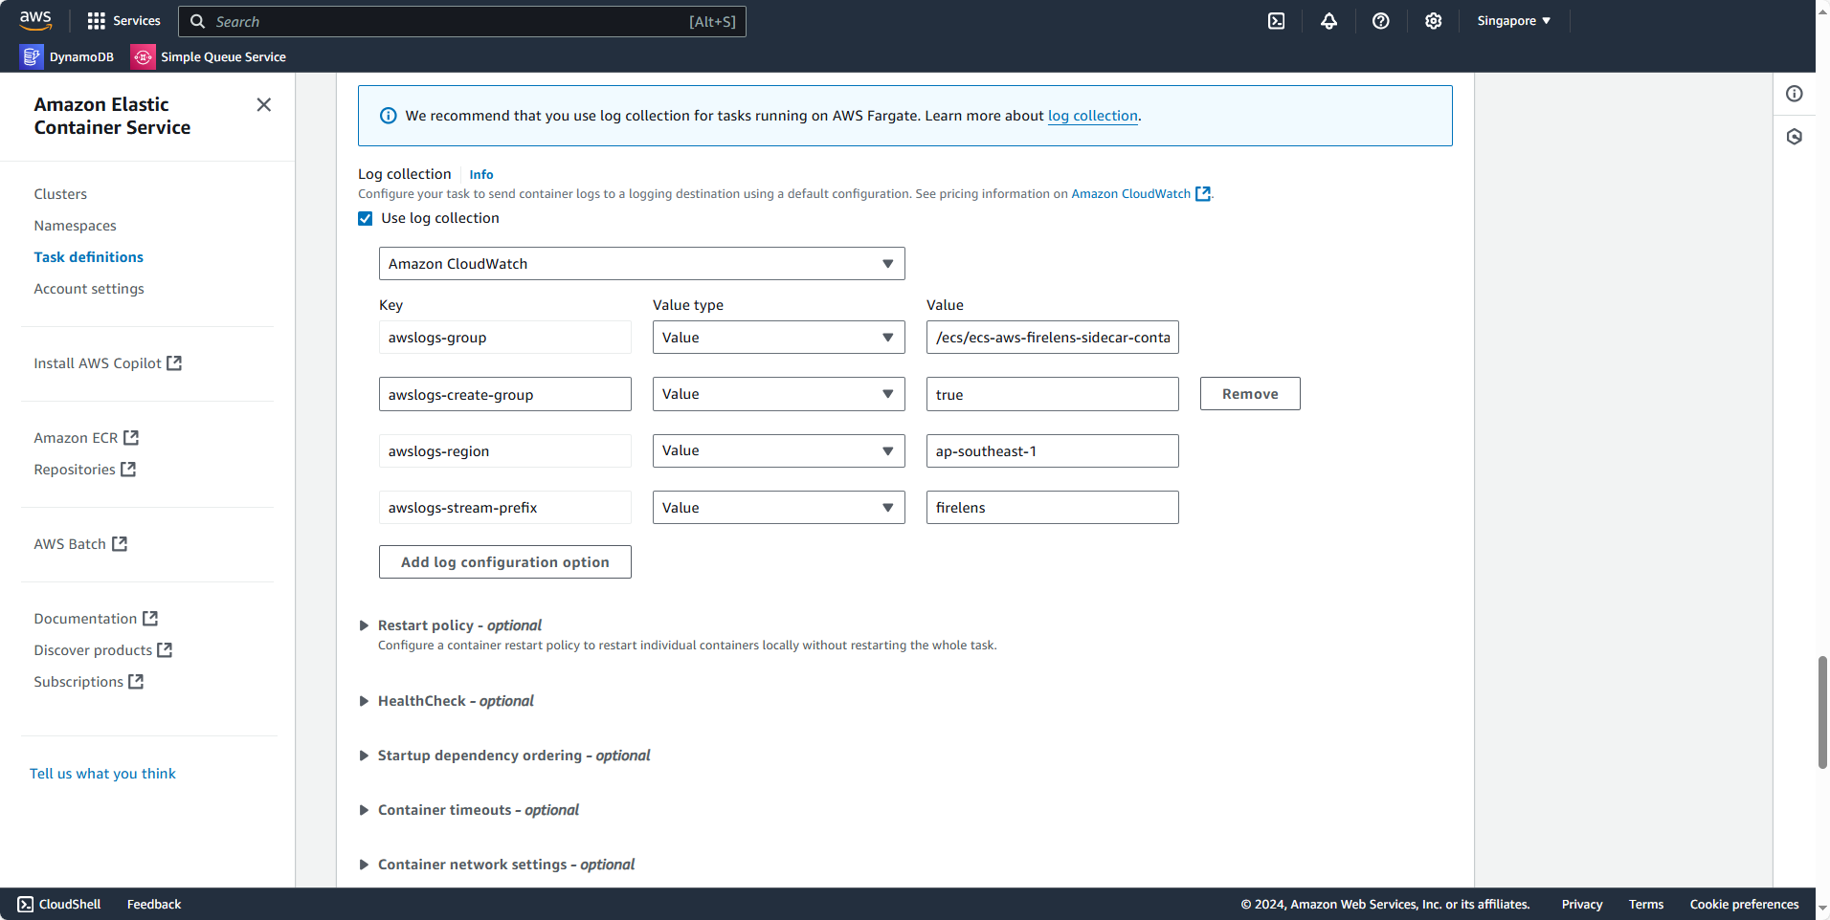Open the notifications bell
The image size is (1830, 920).
point(1328,21)
